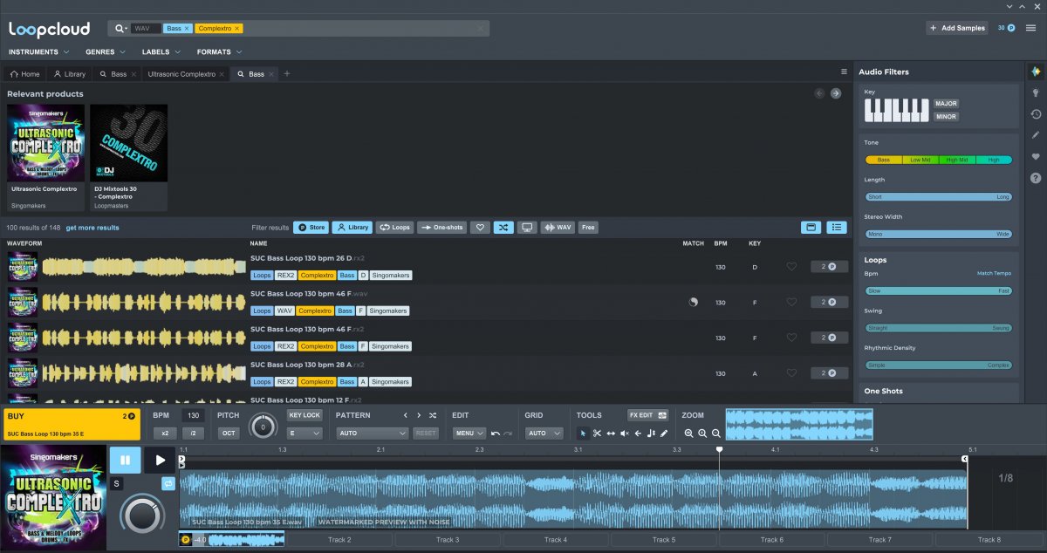Screen dimensions: 1047x553
Task: Toggle the favourites heart filter
Action: coord(480,228)
